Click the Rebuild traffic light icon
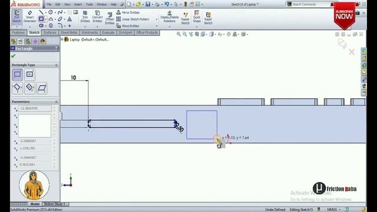This screenshot has width=377, height=212. (x=186, y=4)
